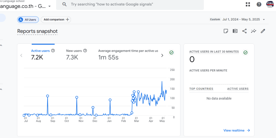Open the Google apps grid icon
This screenshot has width=276, height=138.
[x=248, y=5]
